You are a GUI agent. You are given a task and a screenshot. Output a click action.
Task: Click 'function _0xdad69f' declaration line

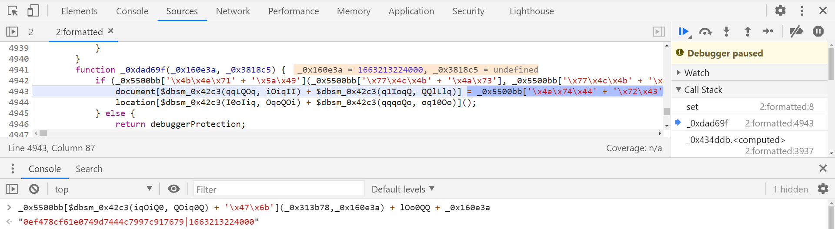180,70
